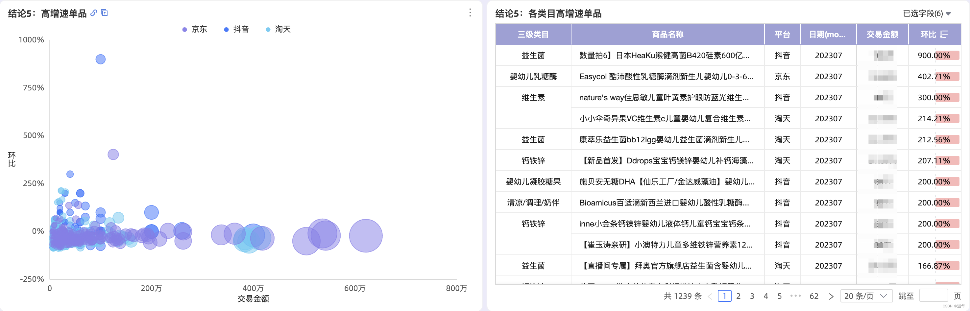Go to page 5
Image resolution: width=970 pixels, height=311 pixels.
point(780,296)
